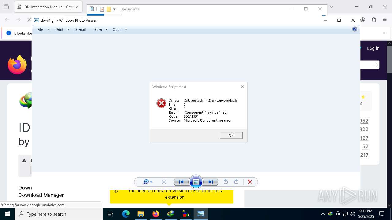Open Firefox View icon at tab bar left
The width and height of the screenshot is (392, 220).
tap(6, 7)
